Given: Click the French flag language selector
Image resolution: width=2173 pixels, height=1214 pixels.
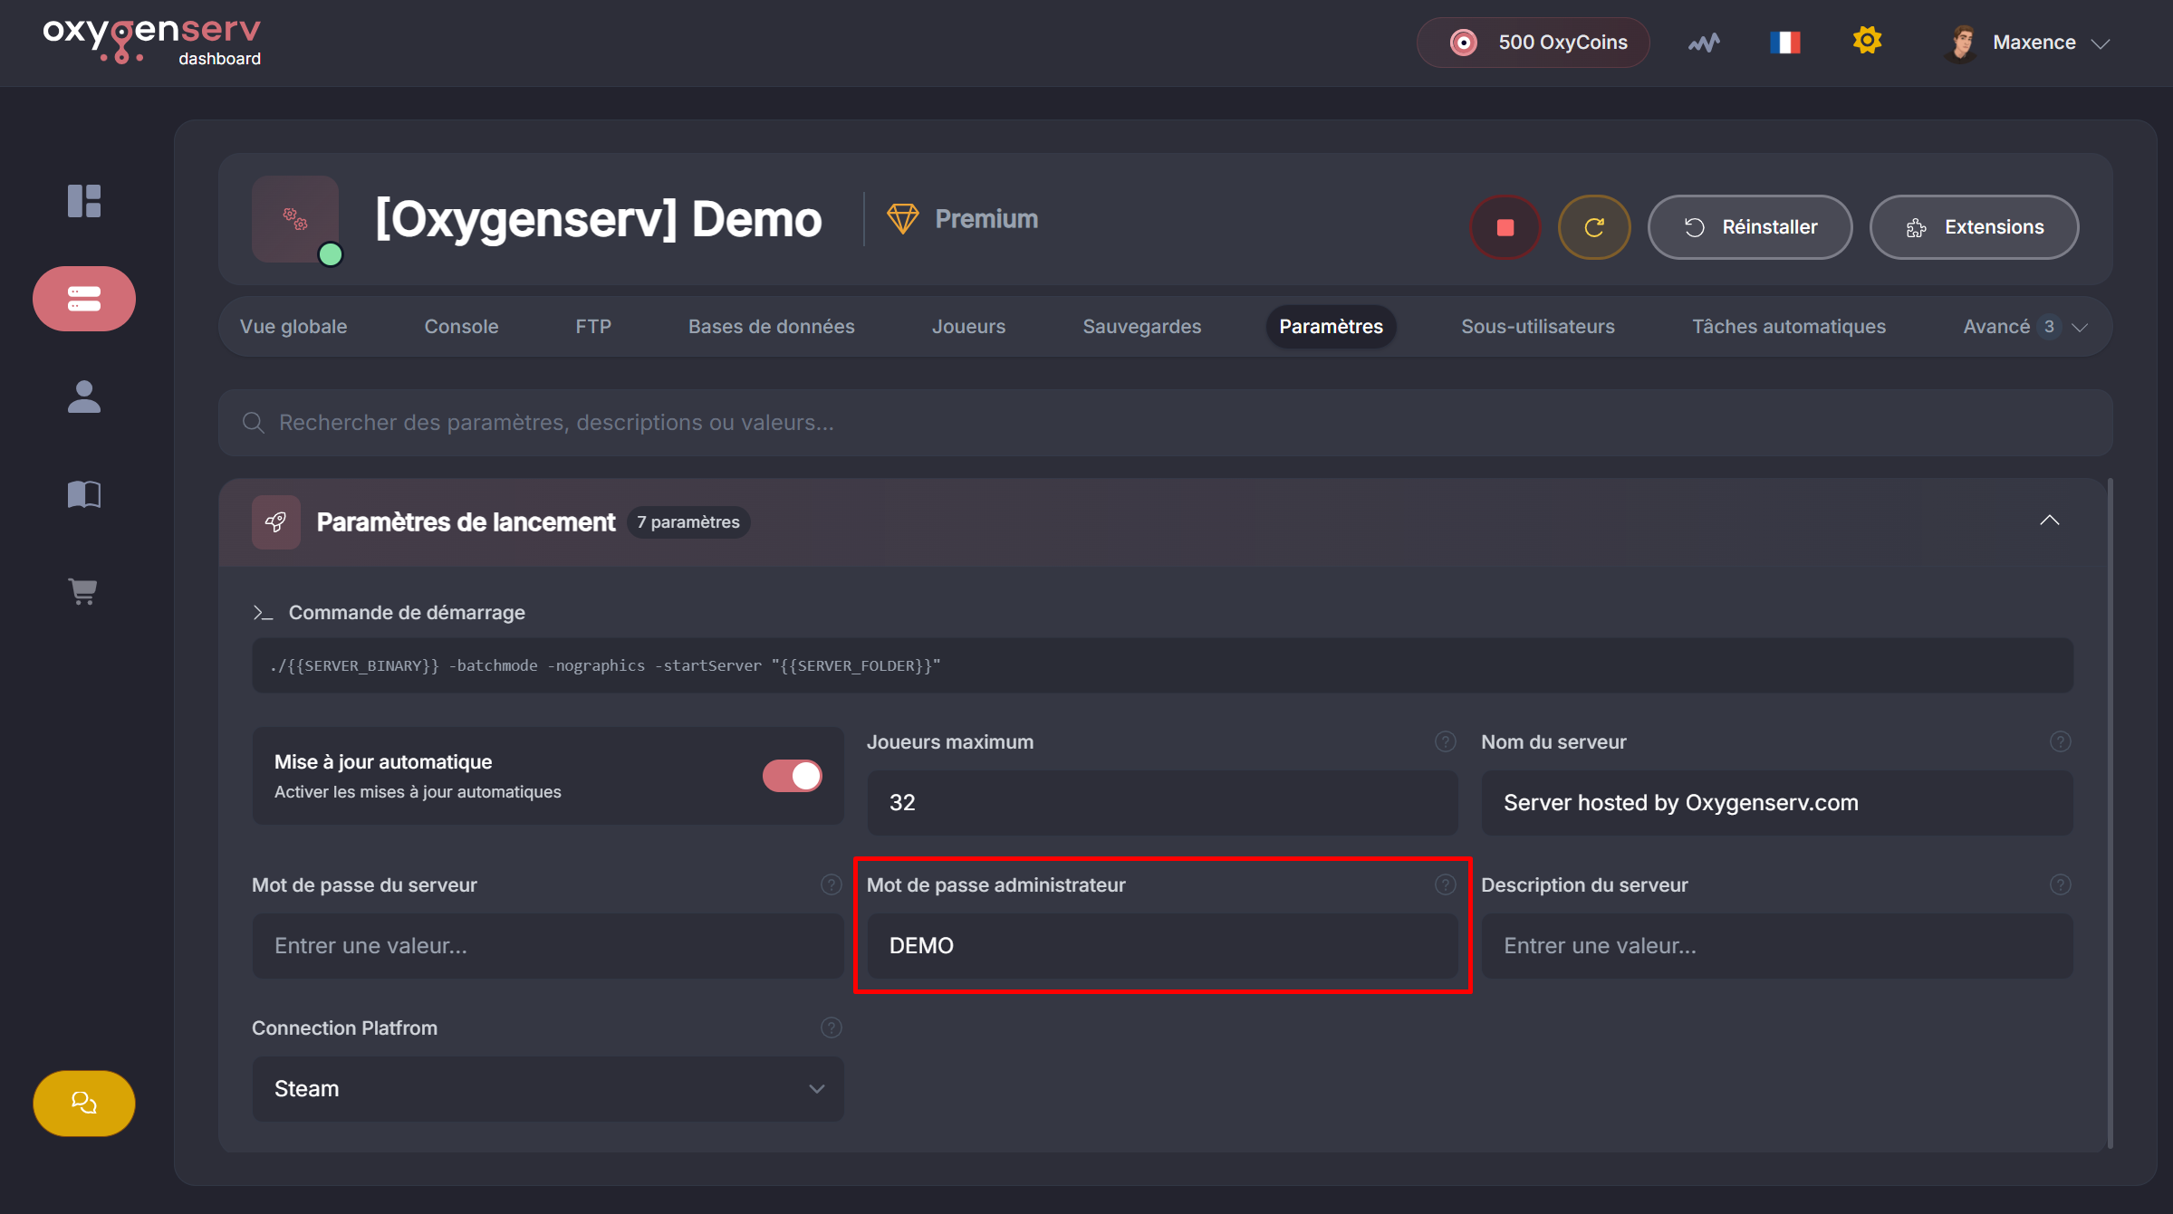Looking at the screenshot, I should point(1784,43).
